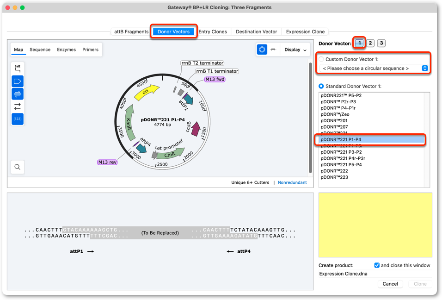Image resolution: width=442 pixels, height=300 pixels.
Task: Switch to the Sequence view tab
Action: tap(40, 50)
